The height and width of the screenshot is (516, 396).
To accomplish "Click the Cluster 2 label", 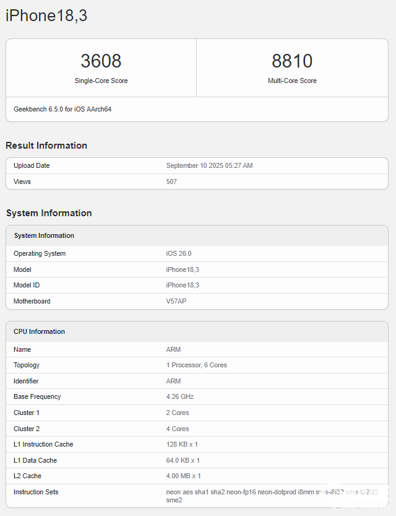I will click(26, 429).
